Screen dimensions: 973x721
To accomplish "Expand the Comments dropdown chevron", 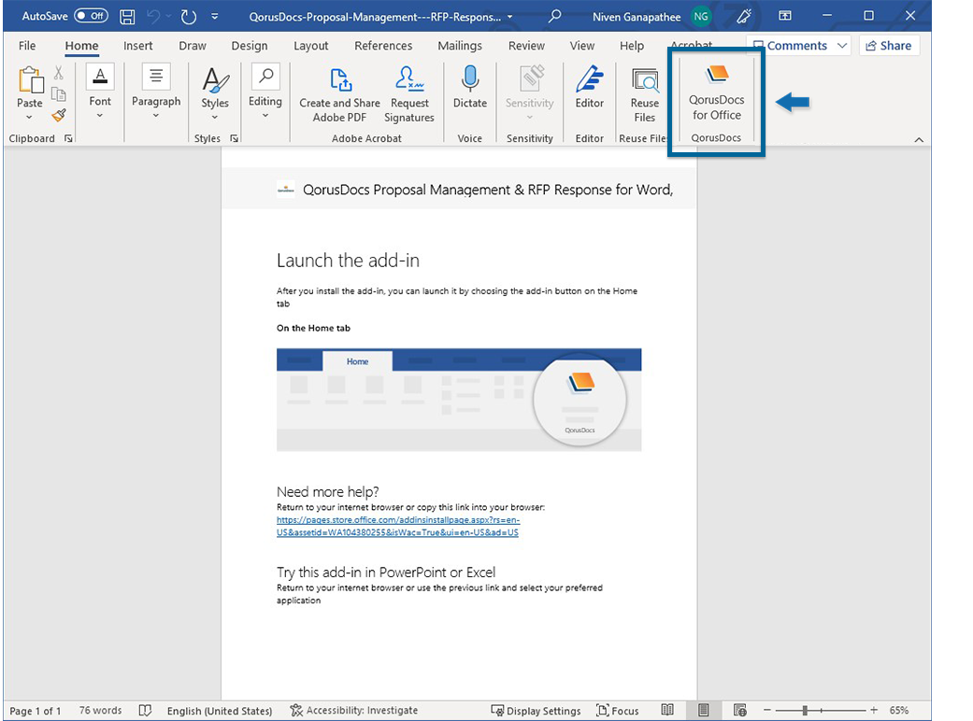I will point(842,45).
